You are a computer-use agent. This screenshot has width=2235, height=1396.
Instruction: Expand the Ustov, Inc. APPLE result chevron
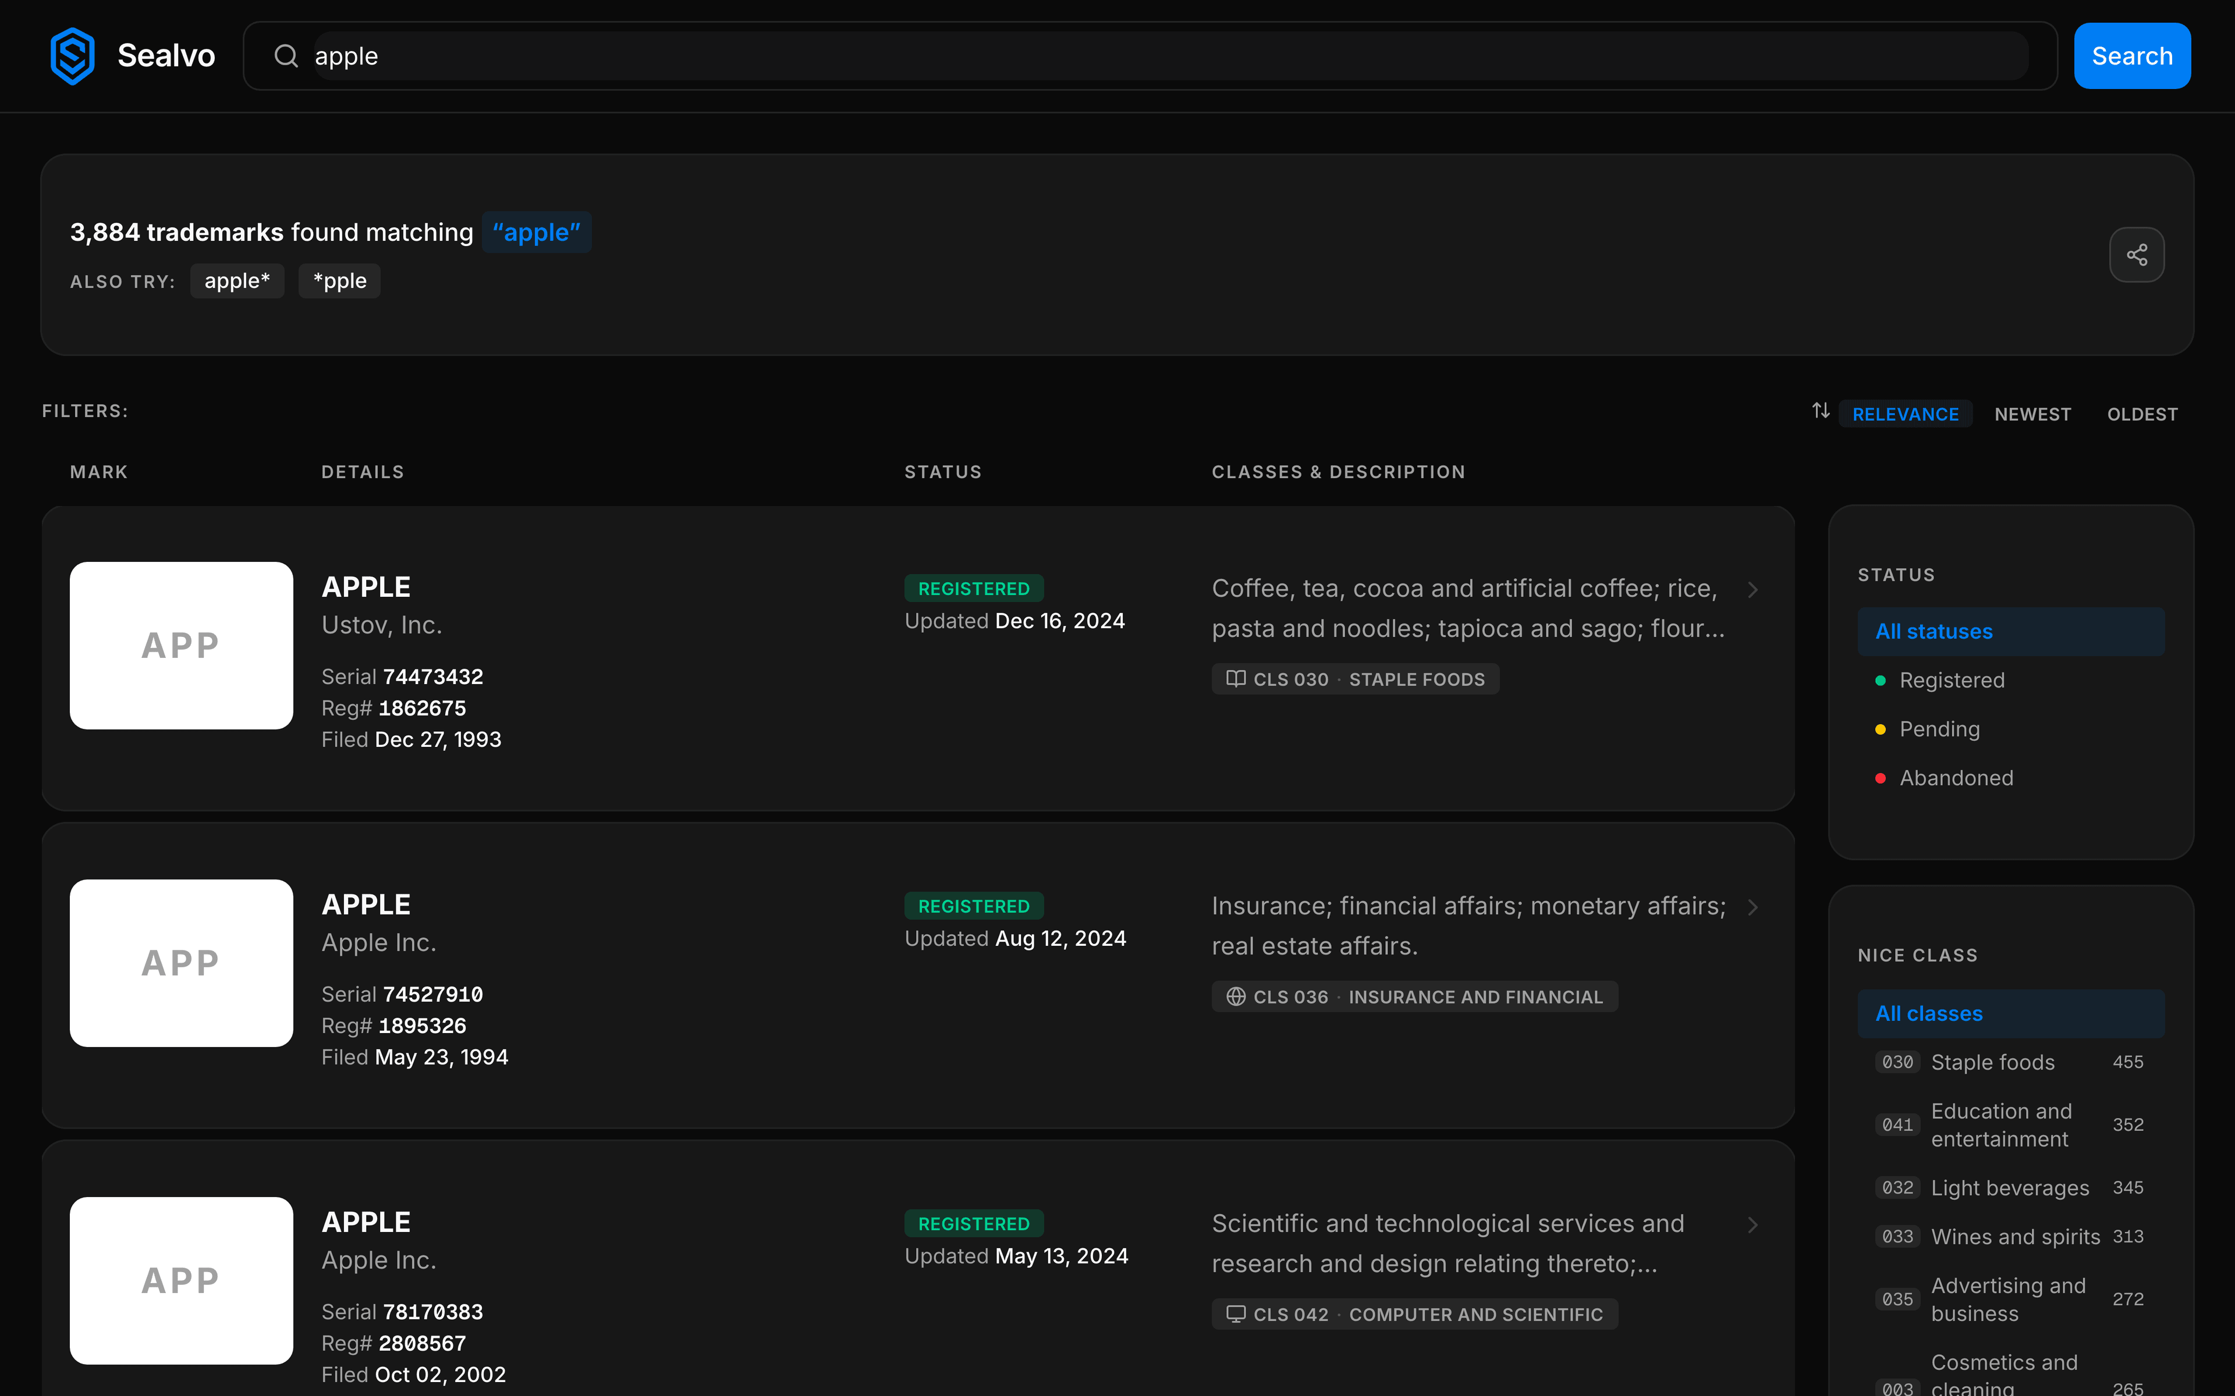tap(1753, 589)
